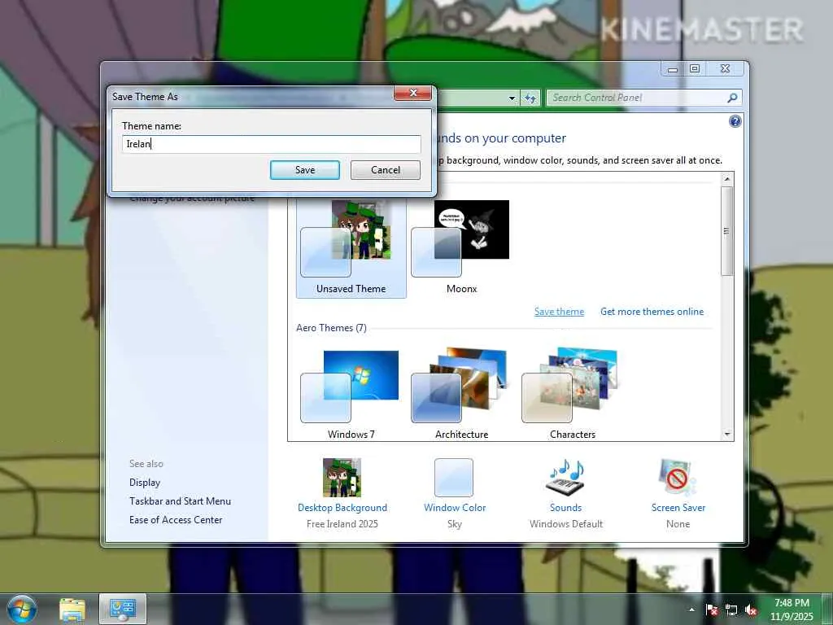
Task: Select the Architecture theme
Action: point(461,394)
